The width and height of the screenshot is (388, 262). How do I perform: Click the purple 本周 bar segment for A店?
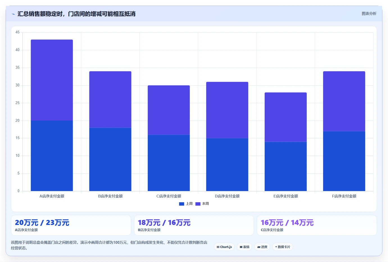click(x=52, y=80)
